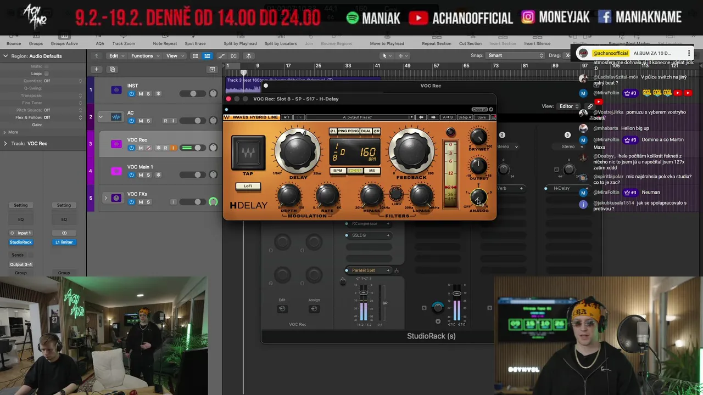The image size is (703, 395).
Task: Open the Functions menu
Action: click(144, 56)
